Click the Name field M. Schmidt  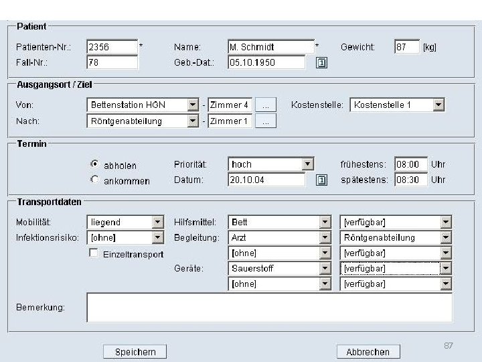point(271,47)
